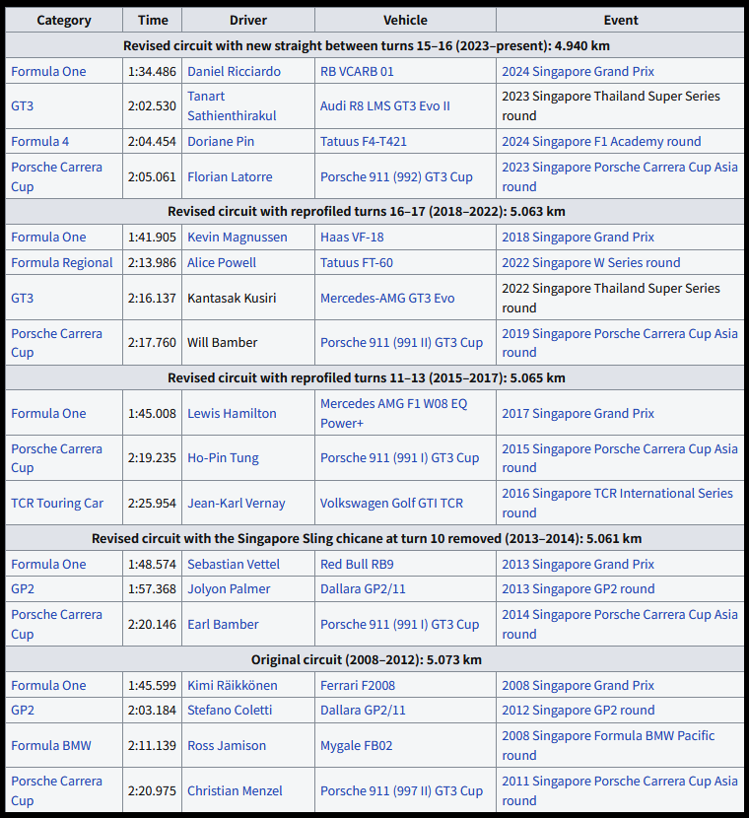This screenshot has height=818, width=749.
Task: Open Porsche 911 (991 II) GT3 Cup link
Action: click(402, 342)
